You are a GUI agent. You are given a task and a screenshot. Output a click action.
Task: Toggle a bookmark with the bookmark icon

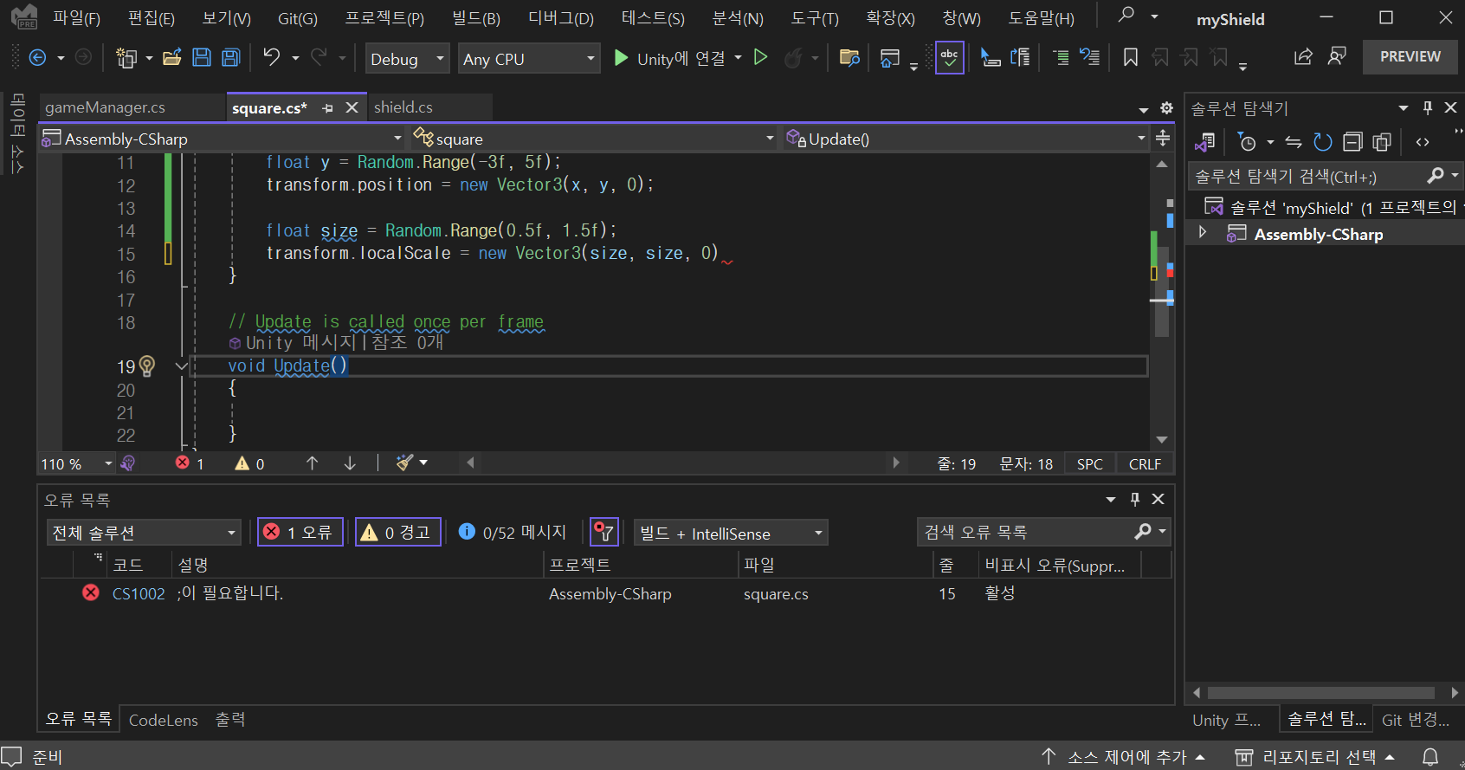click(1131, 58)
